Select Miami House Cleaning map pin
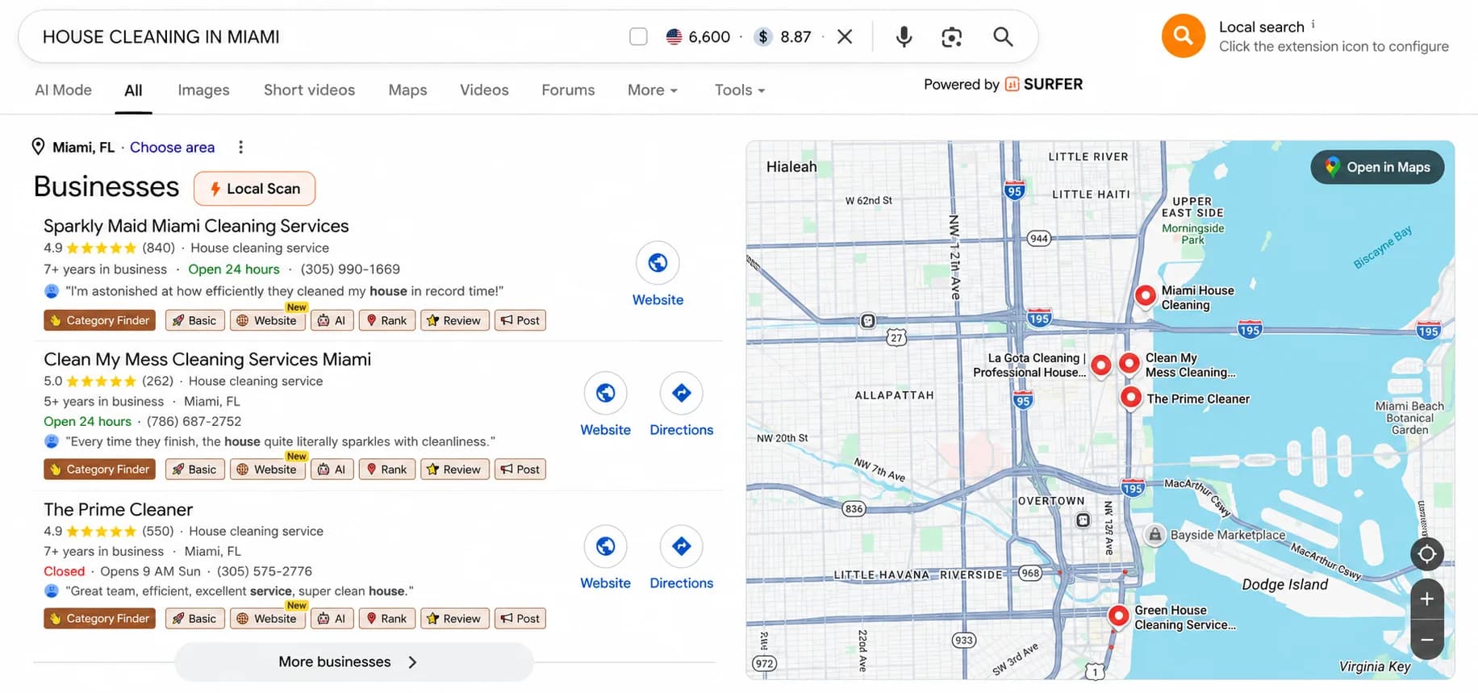 [x=1145, y=295]
